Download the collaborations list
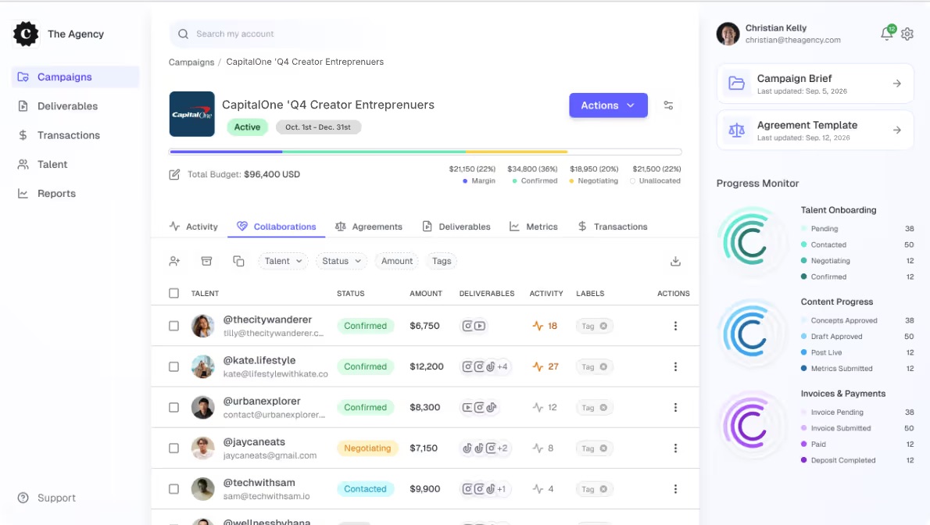Viewport: 930px width, 525px height. tap(675, 261)
